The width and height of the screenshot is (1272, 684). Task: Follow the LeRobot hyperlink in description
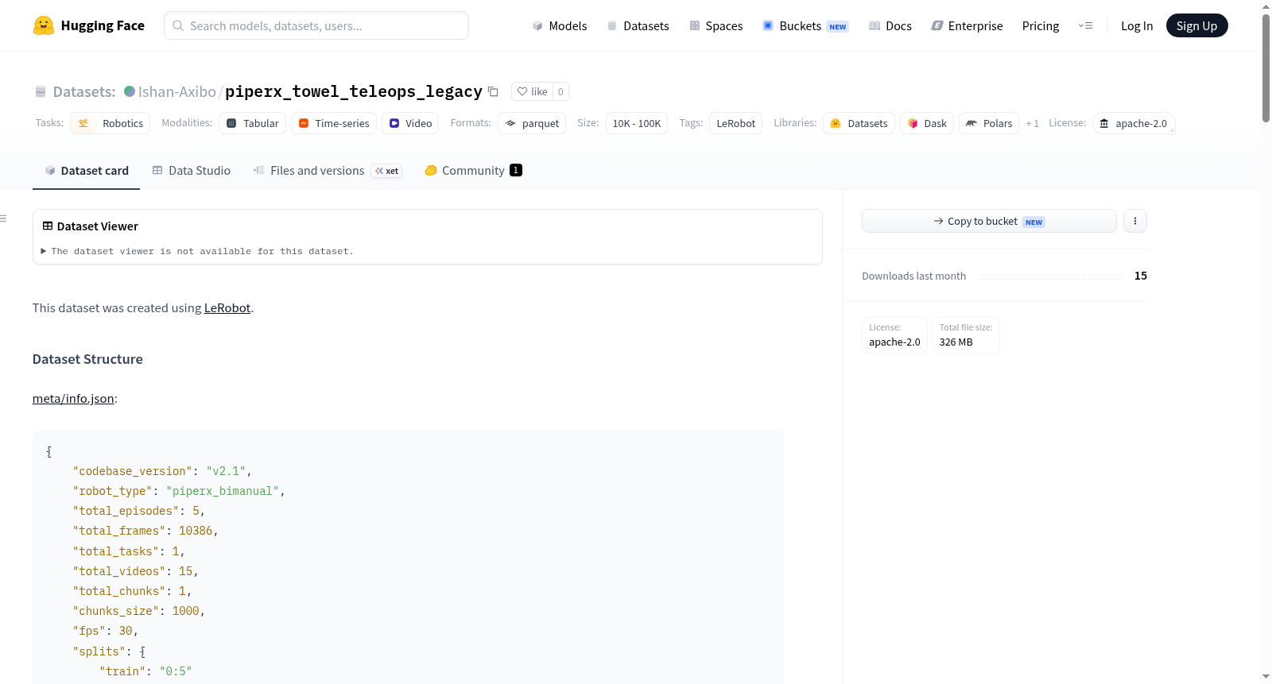click(x=227, y=308)
